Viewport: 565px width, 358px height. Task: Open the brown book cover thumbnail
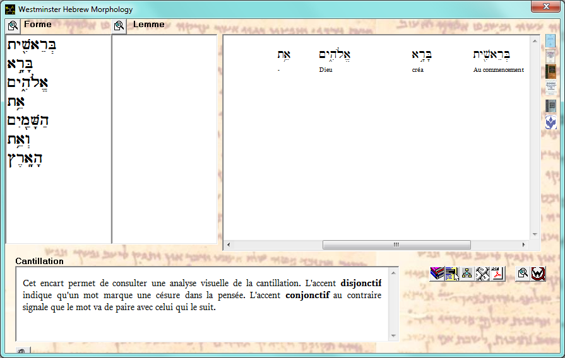[x=550, y=71]
